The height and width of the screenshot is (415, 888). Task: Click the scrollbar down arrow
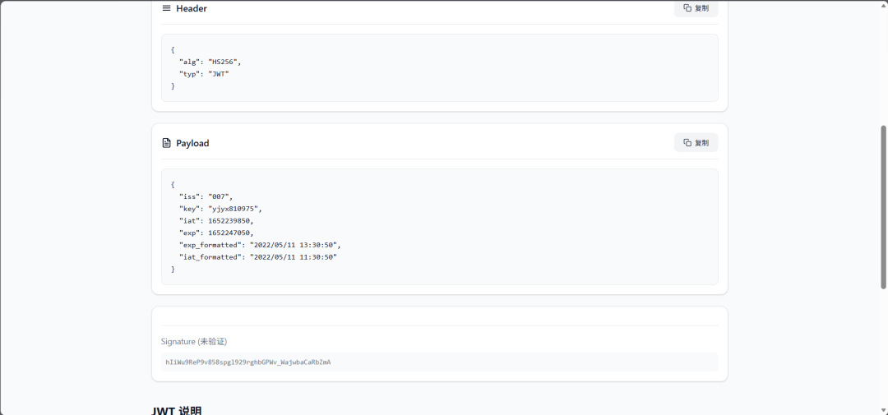tap(883, 410)
